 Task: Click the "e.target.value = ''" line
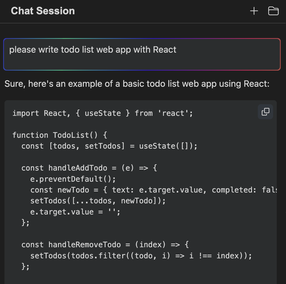(x=75, y=212)
